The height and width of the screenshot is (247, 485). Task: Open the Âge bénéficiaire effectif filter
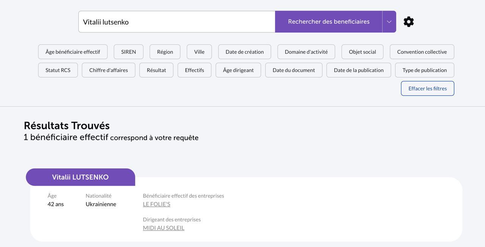73,52
